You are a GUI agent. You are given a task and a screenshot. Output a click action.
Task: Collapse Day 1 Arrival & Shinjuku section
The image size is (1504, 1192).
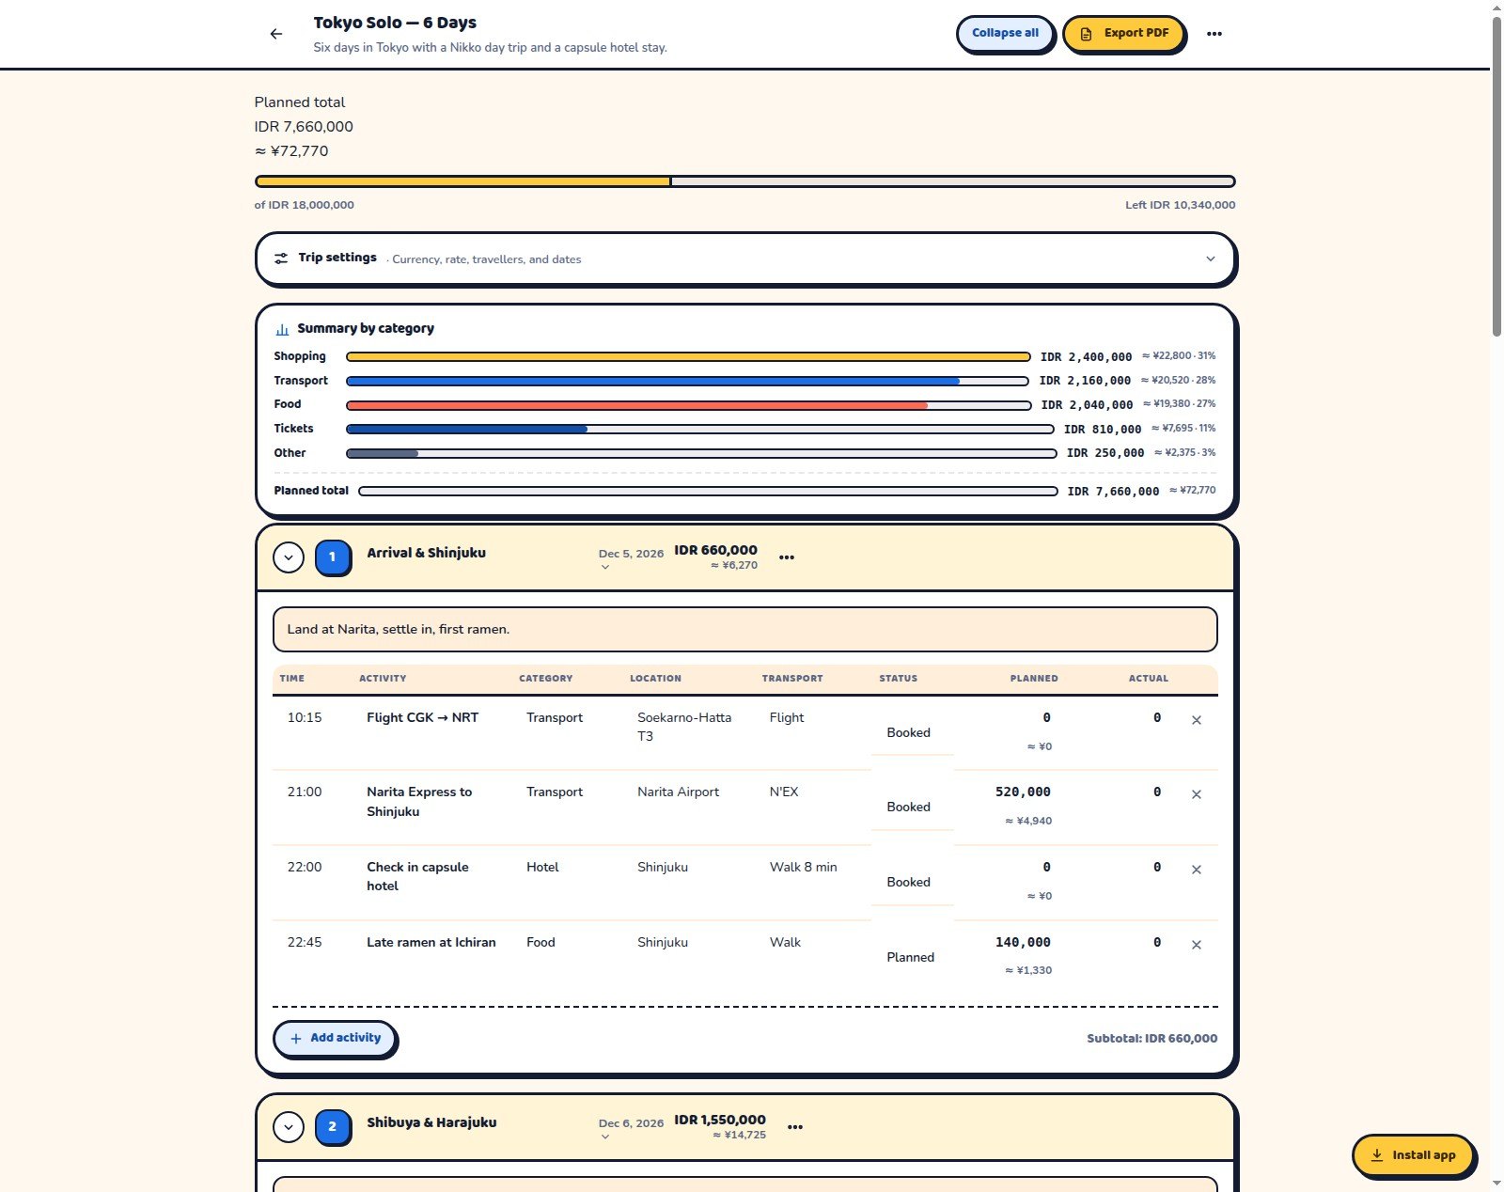289,557
